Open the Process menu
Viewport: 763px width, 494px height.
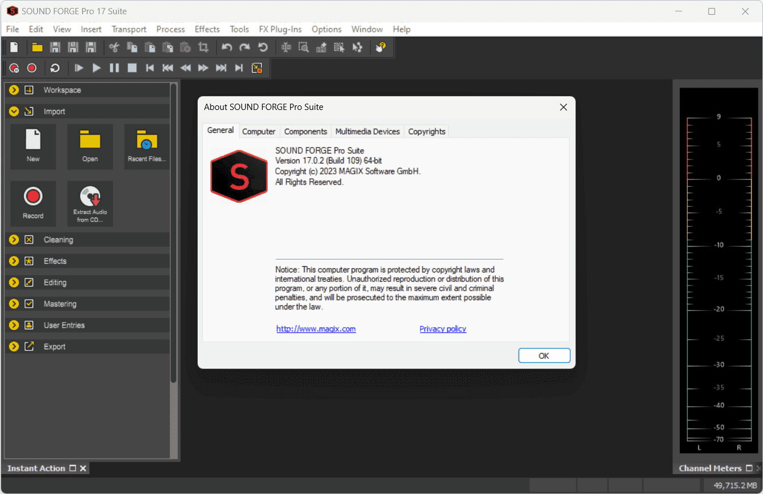point(170,29)
